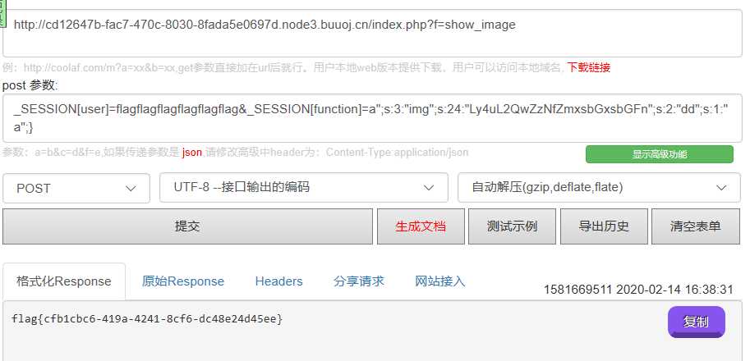The image size is (750, 361).
Task: Click the chevron arrow in UTF-8 encoding dropdown
Action: (429, 188)
